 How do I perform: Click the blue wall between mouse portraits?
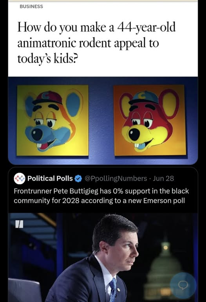[101, 120]
